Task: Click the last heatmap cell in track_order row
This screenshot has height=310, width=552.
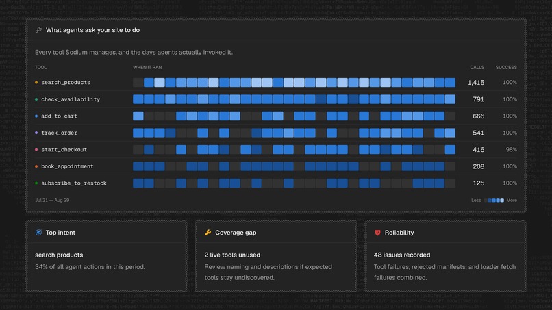Action: click(450, 133)
